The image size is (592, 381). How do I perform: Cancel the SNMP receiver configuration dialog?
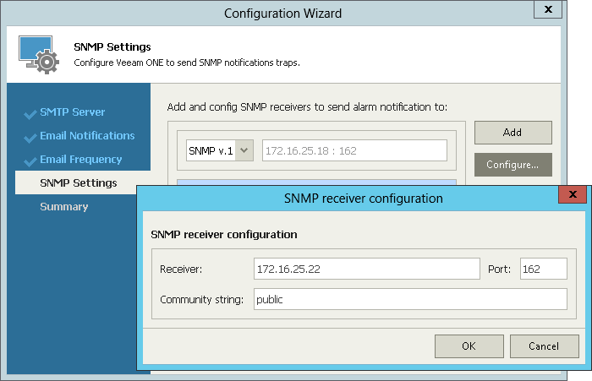pyautogui.click(x=544, y=346)
